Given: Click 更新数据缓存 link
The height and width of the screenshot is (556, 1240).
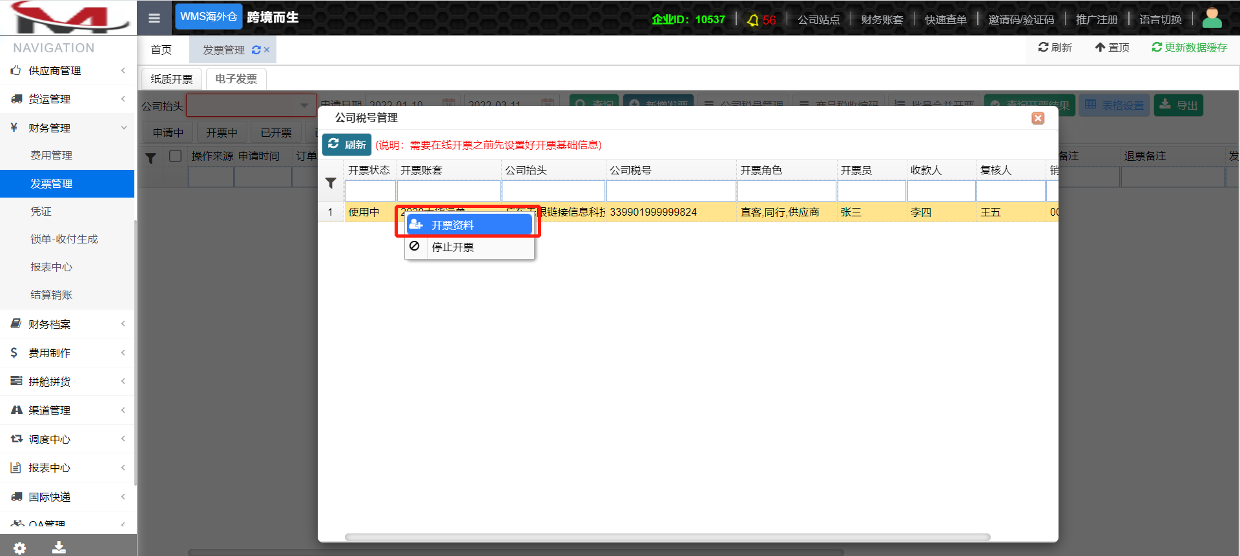Looking at the screenshot, I should 1190,47.
